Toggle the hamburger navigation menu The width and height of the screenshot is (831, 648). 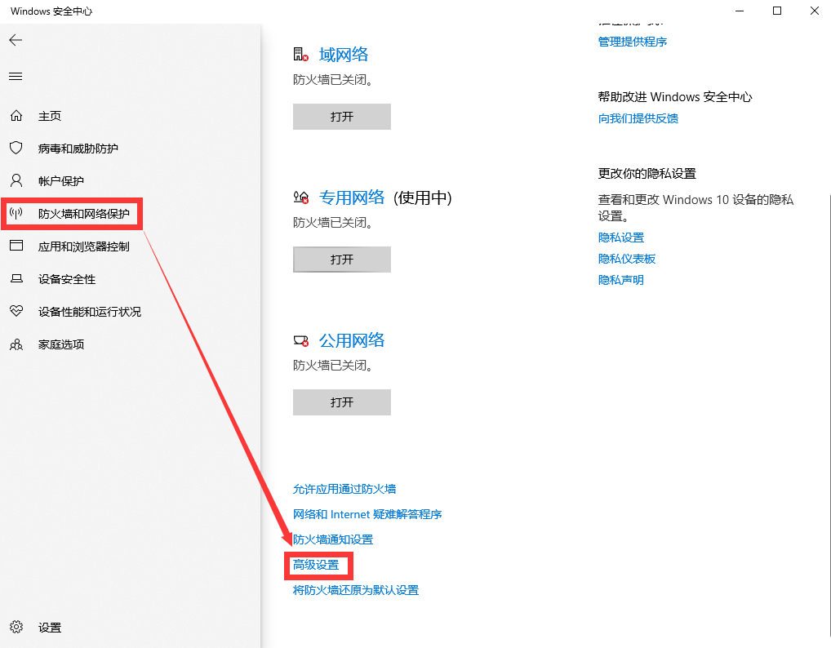click(x=16, y=76)
